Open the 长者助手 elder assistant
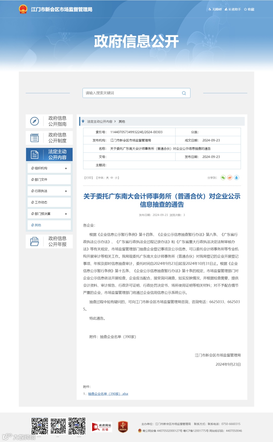The width and height of the screenshot is (273, 442). (233, 9)
